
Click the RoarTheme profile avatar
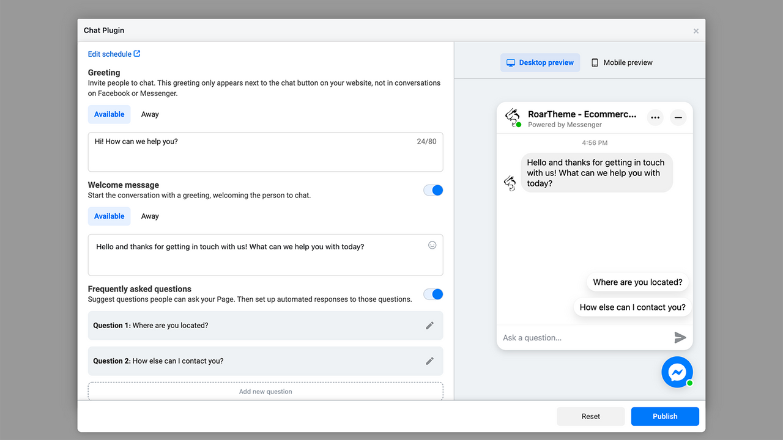tap(513, 117)
